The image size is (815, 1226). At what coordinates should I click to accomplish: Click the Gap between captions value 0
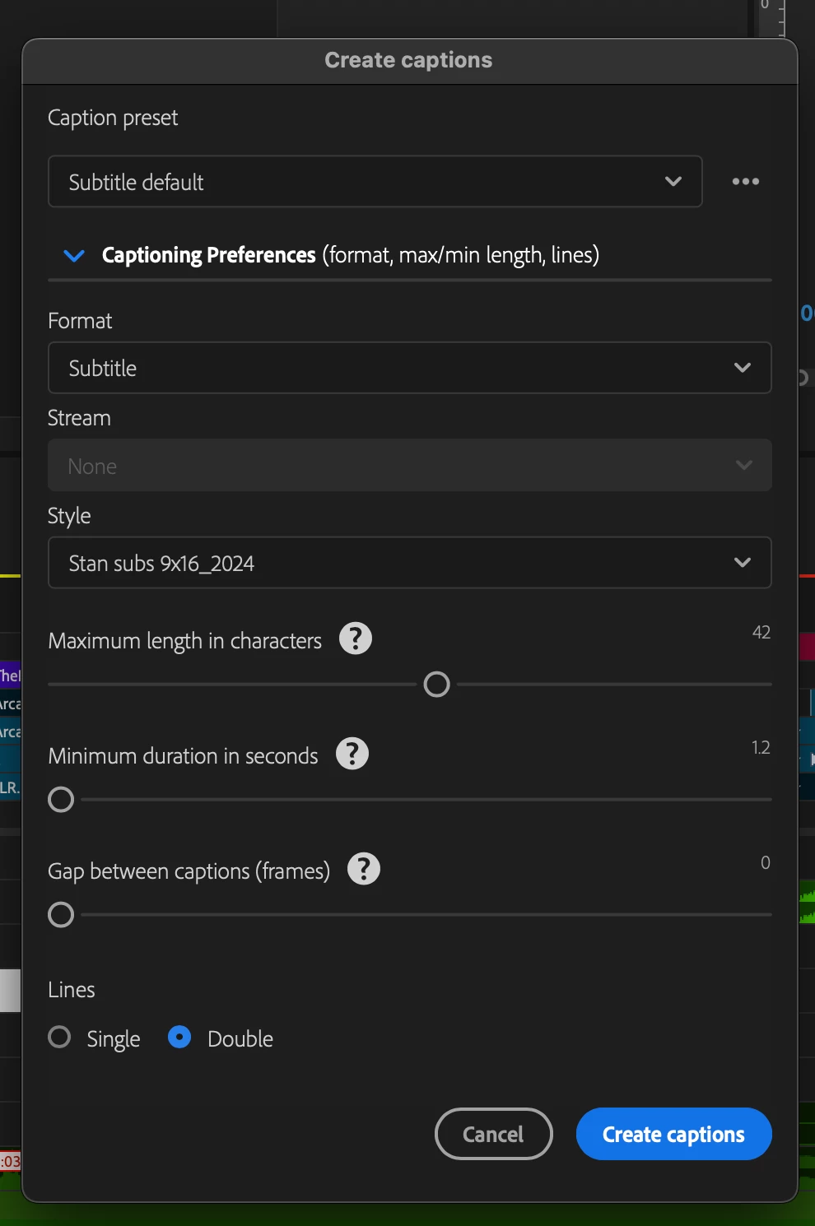tap(765, 862)
